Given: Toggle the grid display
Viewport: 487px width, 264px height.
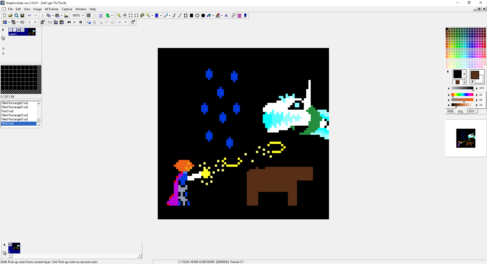Looking at the screenshot, I should click(89, 15).
